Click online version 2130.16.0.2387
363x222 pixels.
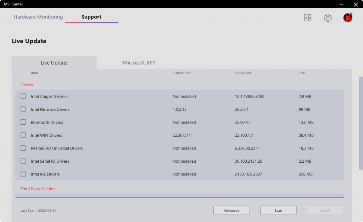[x=248, y=174]
